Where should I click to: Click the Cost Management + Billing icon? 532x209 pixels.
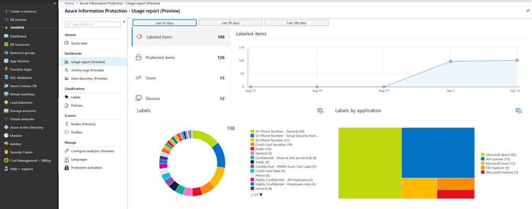point(6,160)
